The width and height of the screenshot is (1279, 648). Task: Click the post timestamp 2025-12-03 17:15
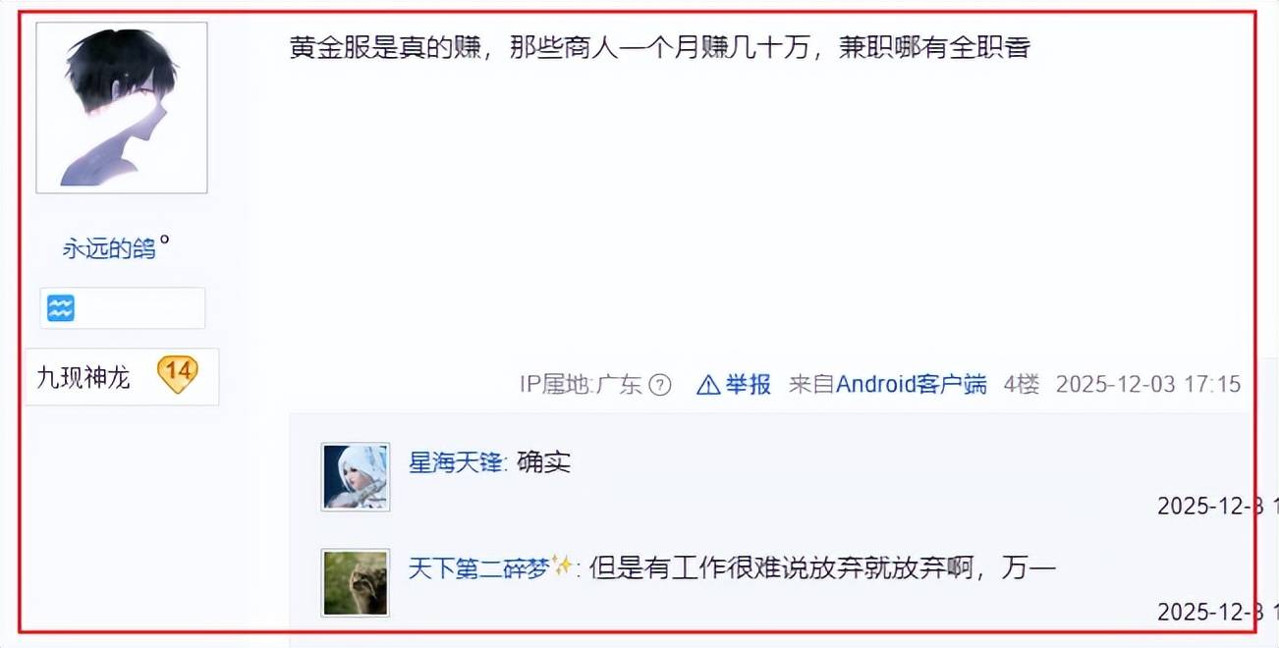1148,385
